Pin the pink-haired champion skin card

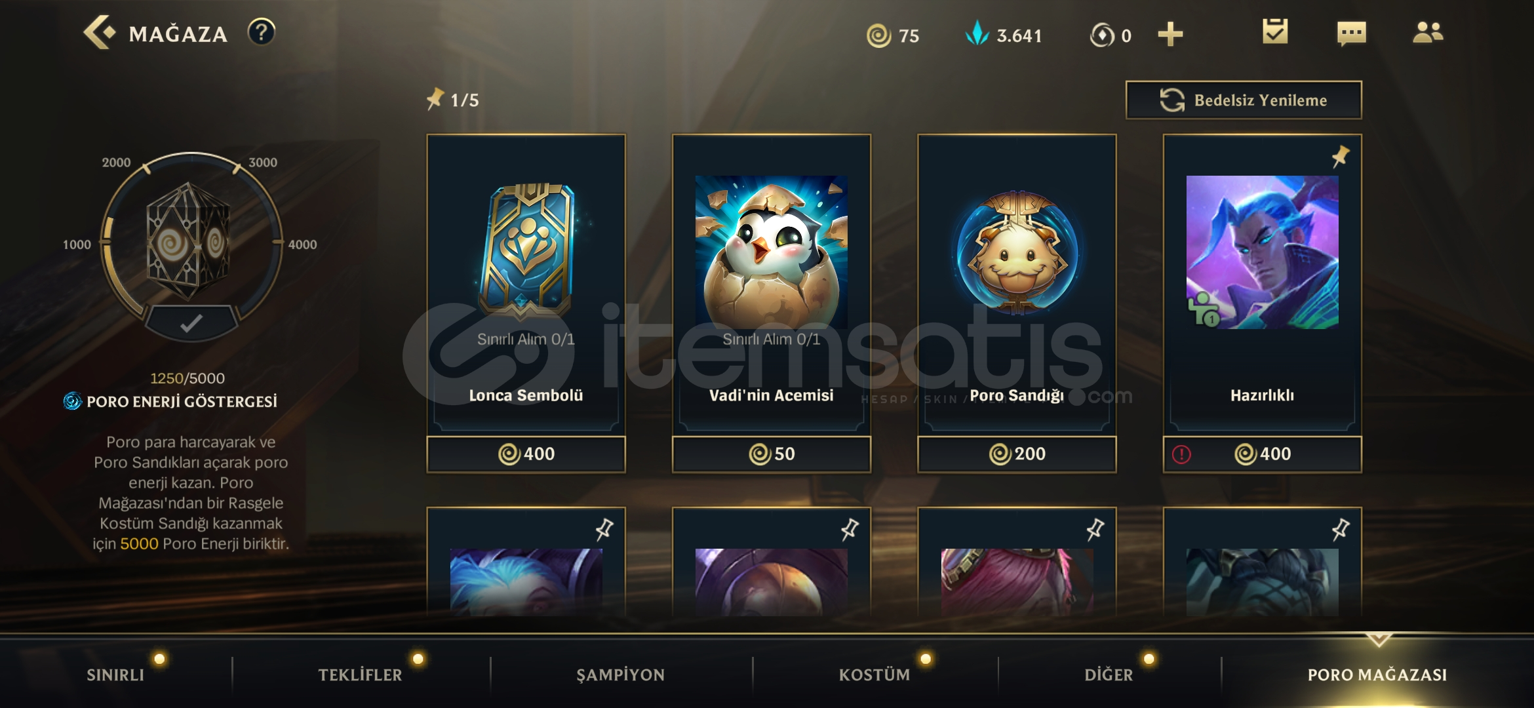tap(1095, 529)
